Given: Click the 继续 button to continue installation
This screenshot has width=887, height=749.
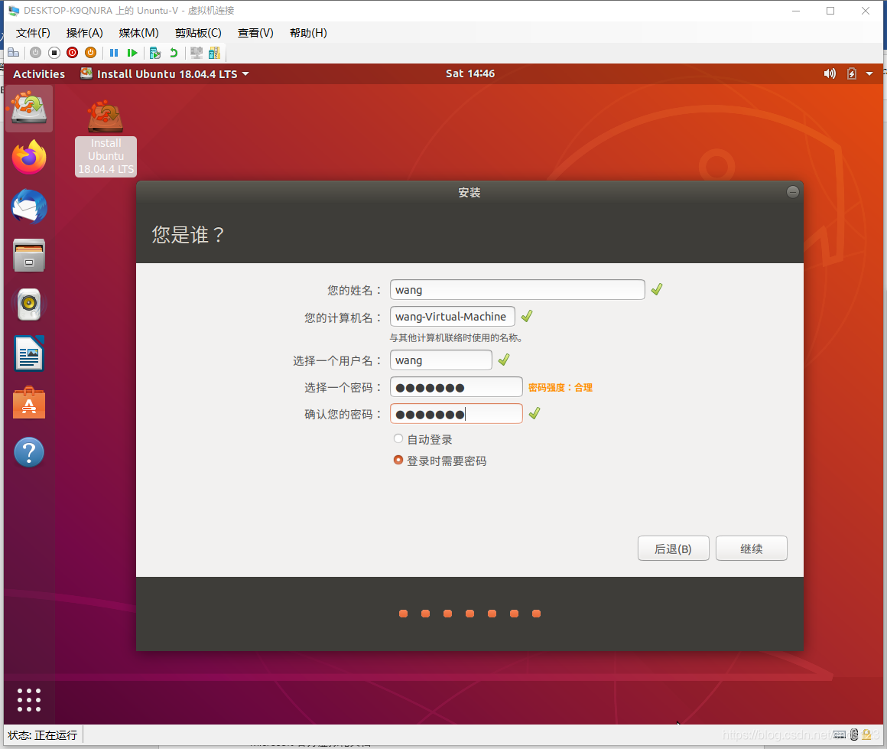Looking at the screenshot, I should 751,548.
